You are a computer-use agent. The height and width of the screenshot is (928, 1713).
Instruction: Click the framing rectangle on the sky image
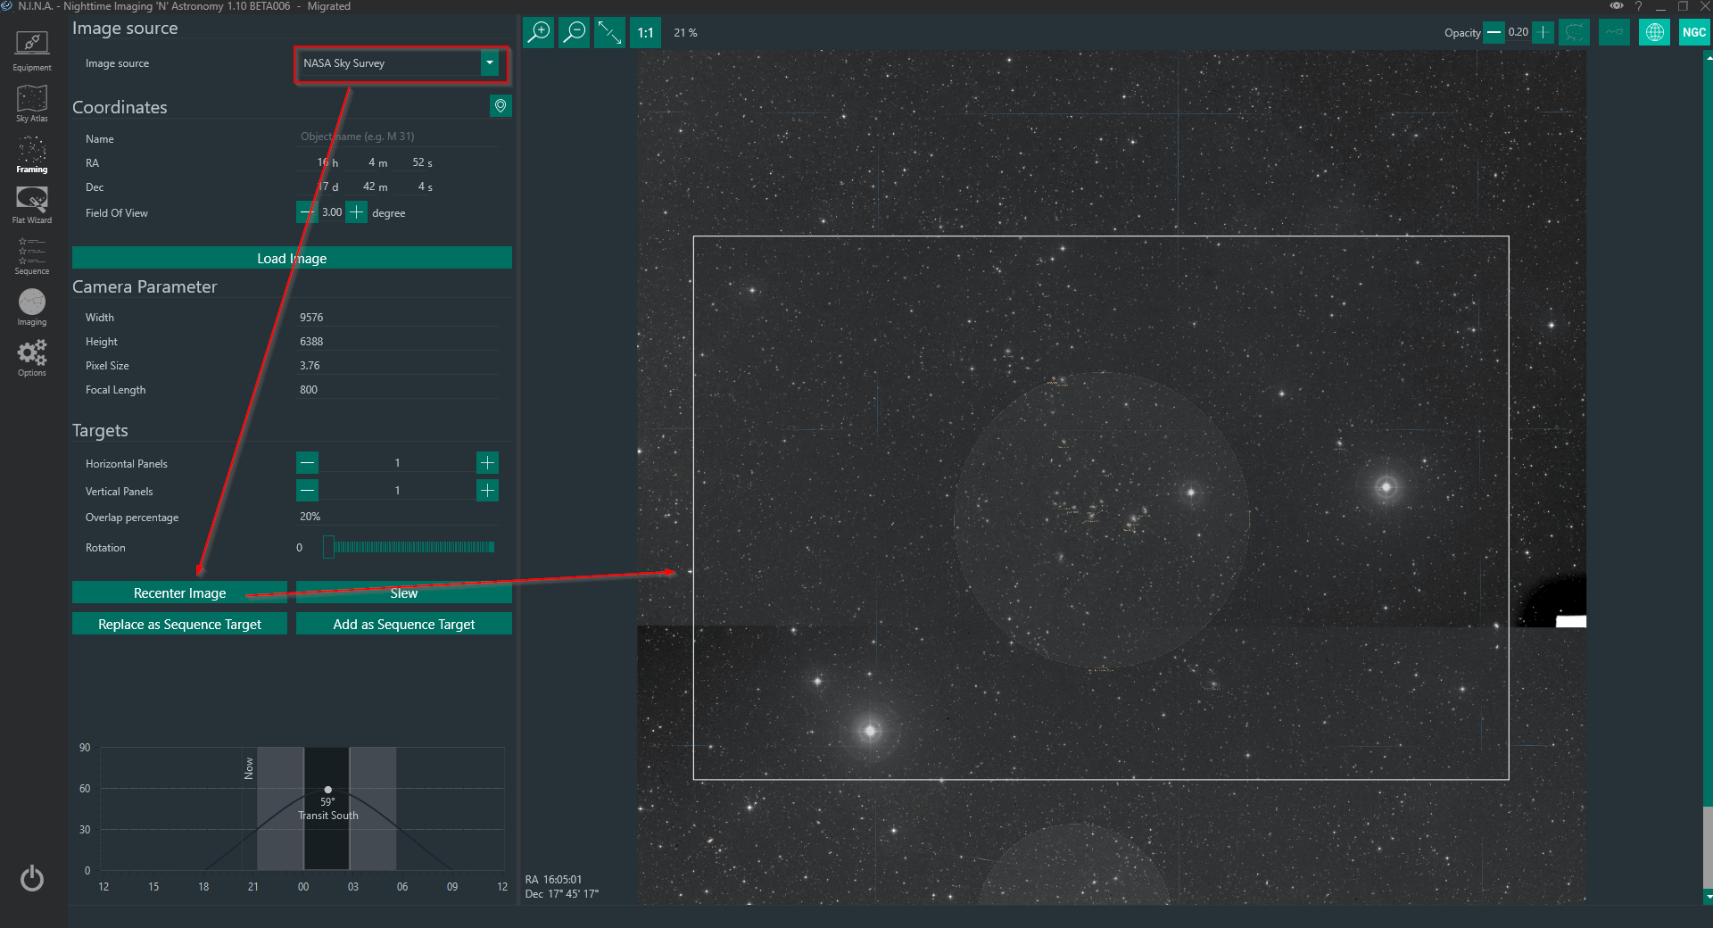pos(1101,508)
